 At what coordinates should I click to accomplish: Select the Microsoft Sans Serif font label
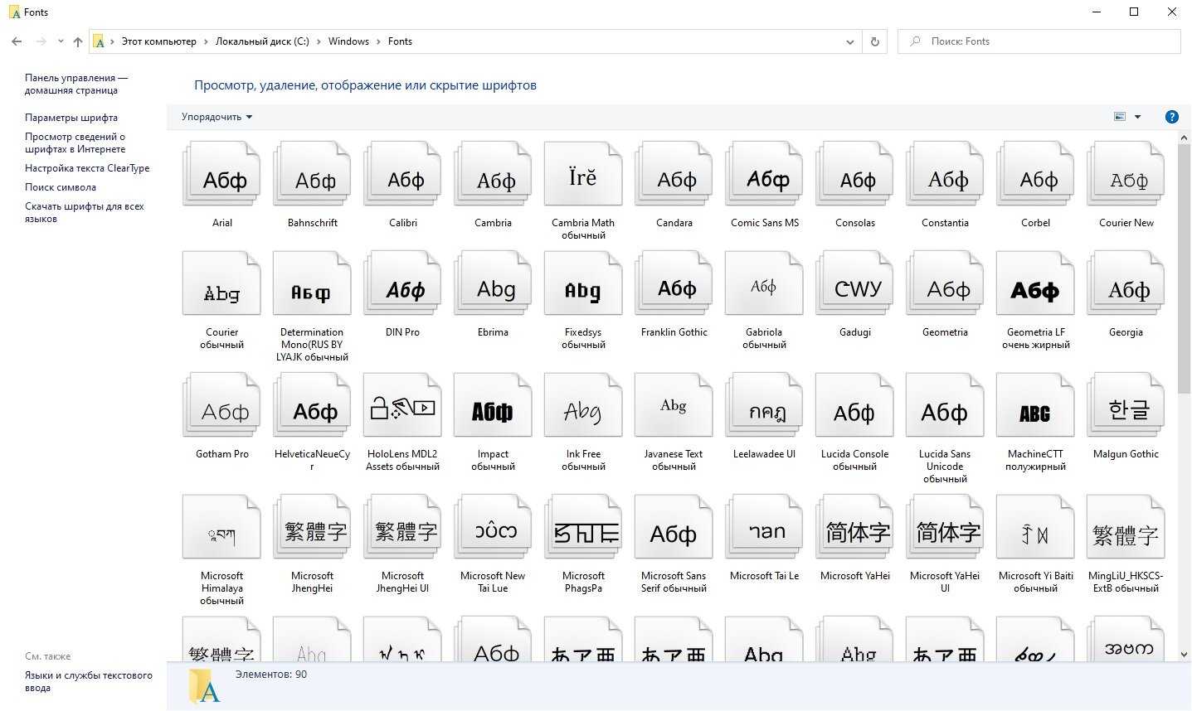click(x=674, y=582)
